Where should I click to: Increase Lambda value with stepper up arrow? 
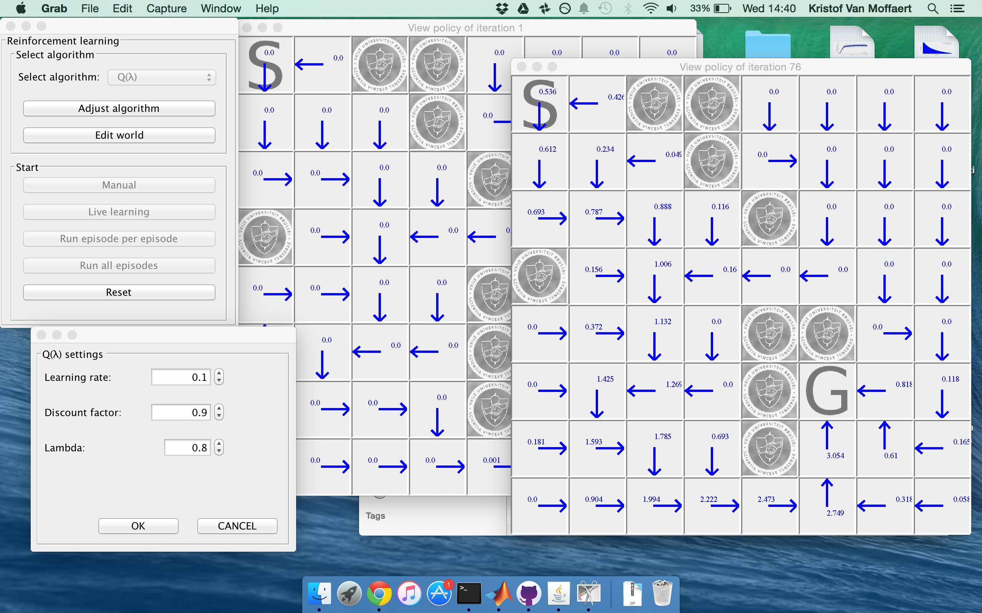pos(219,444)
